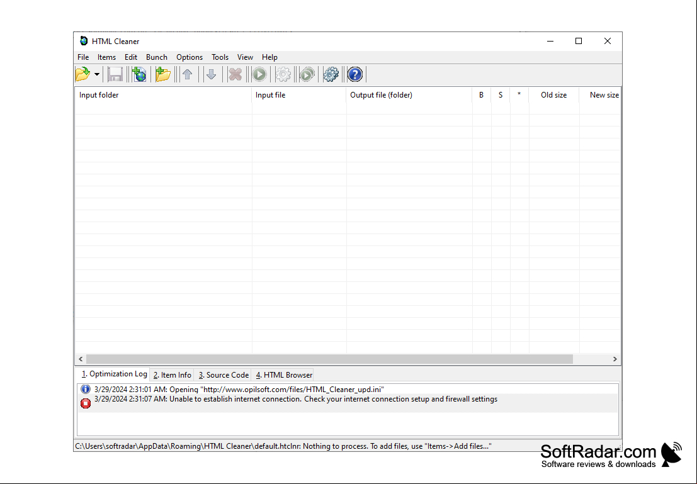Click the Input file column header

pyautogui.click(x=298, y=95)
